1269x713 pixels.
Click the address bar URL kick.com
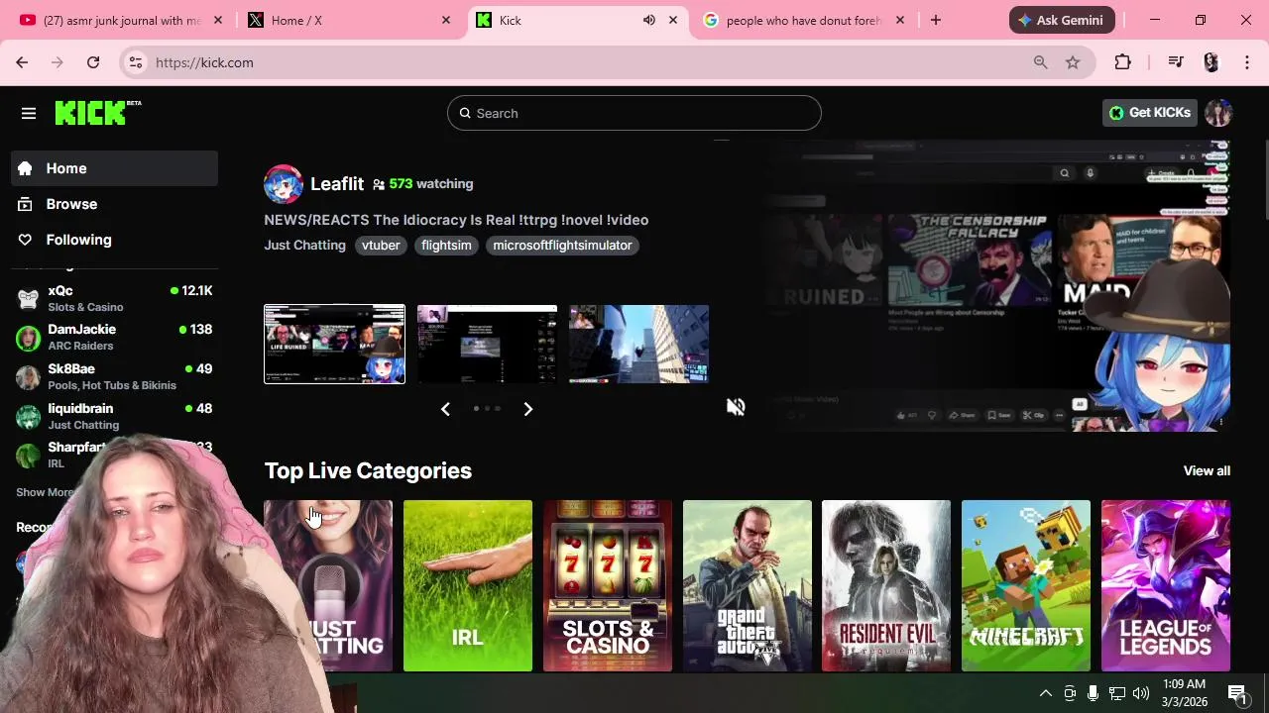pos(204,62)
